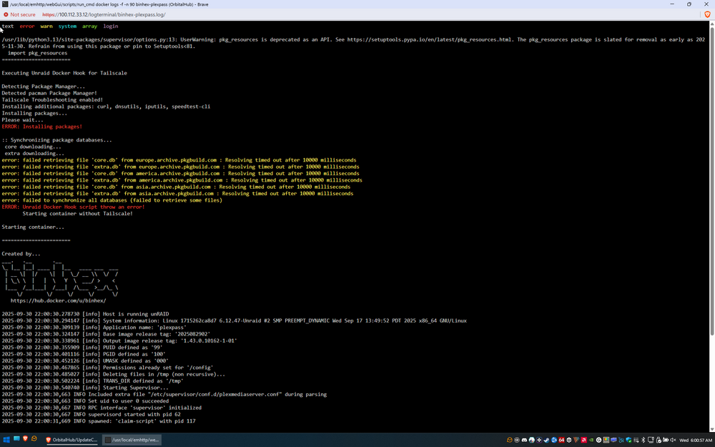Toggle the error log filter
The height and width of the screenshot is (447, 715).
[x=27, y=26]
